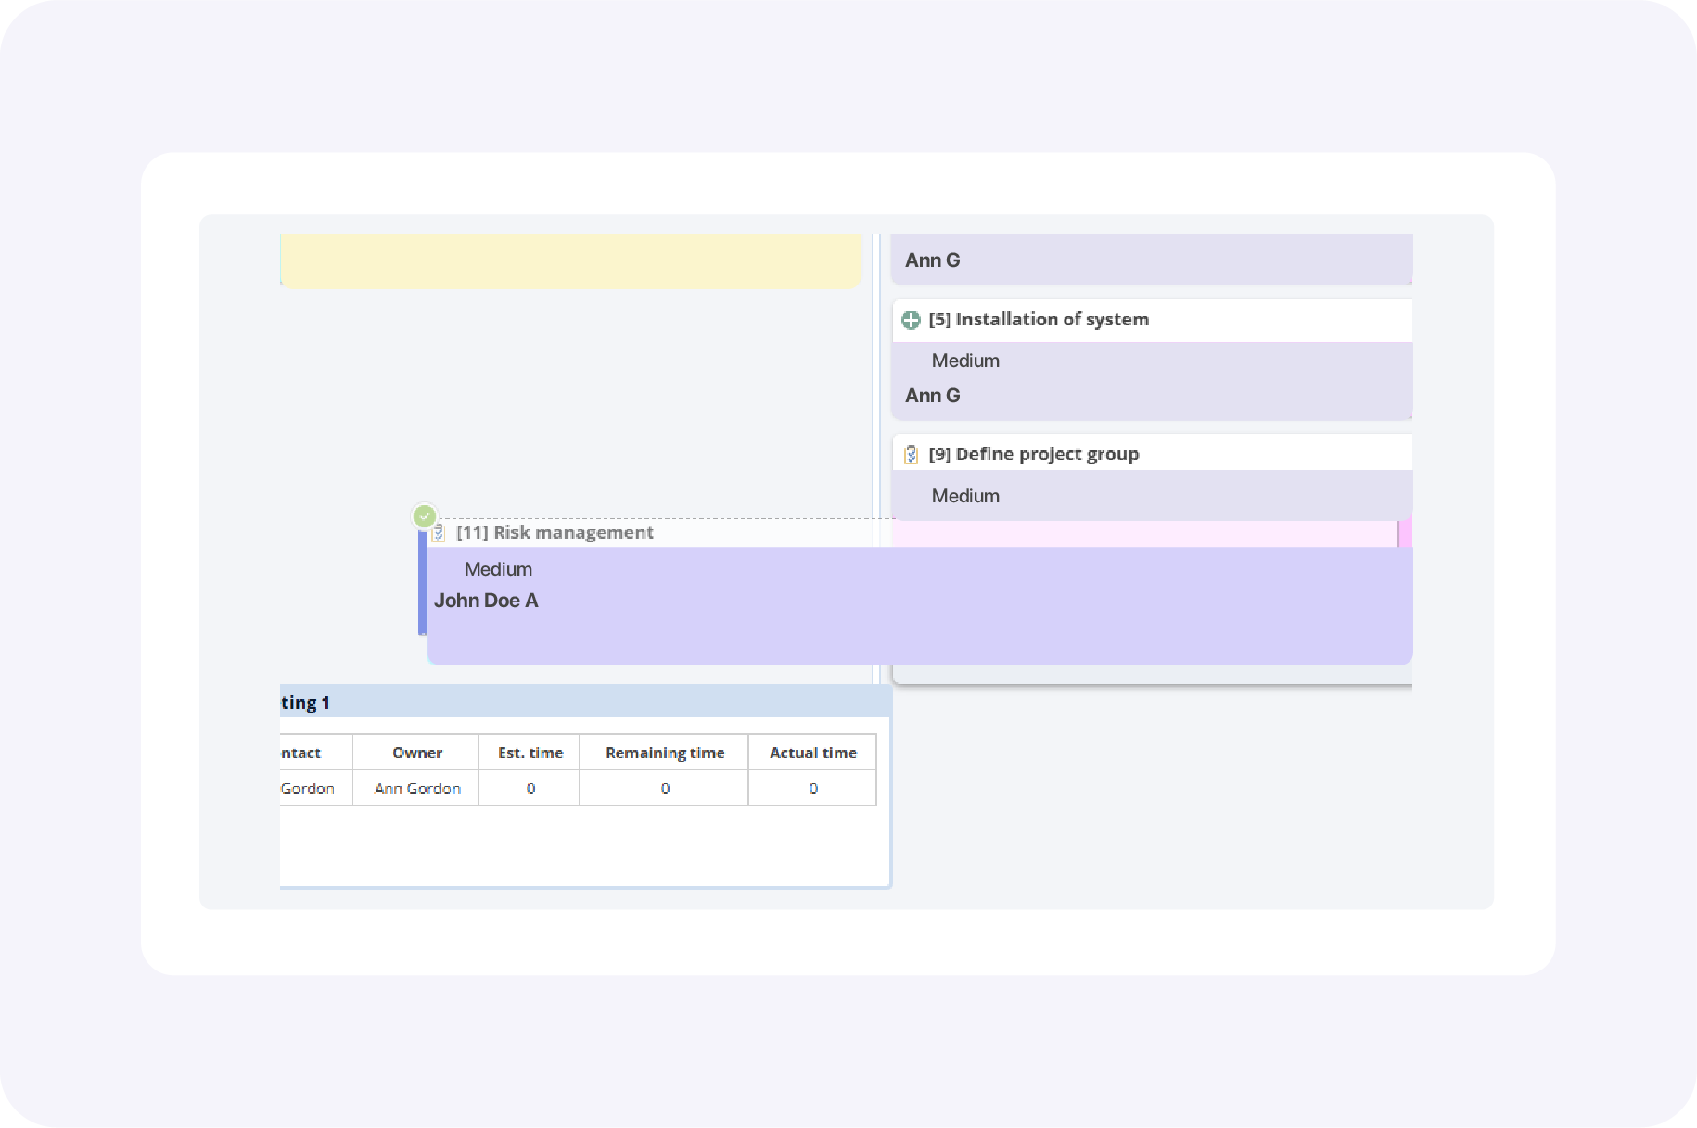The width and height of the screenshot is (1697, 1128).
Task: Click the Ann Gordon owner cell
Action: pyautogui.click(x=416, y=789)
